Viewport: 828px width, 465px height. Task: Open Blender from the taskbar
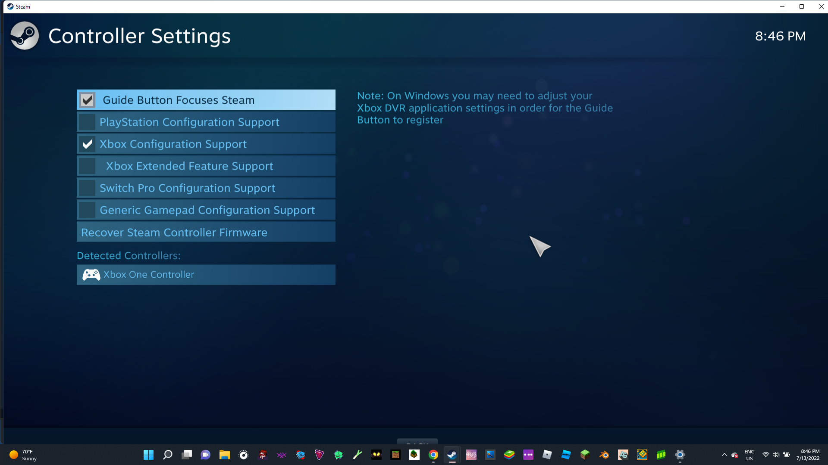604,455
